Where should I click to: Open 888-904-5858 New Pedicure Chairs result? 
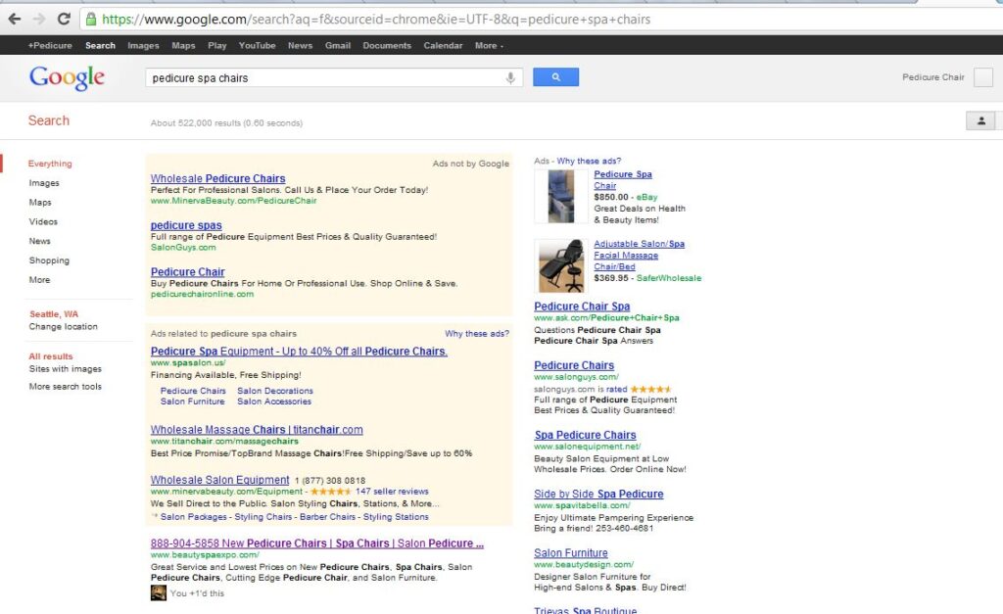(x=317, y=543)
